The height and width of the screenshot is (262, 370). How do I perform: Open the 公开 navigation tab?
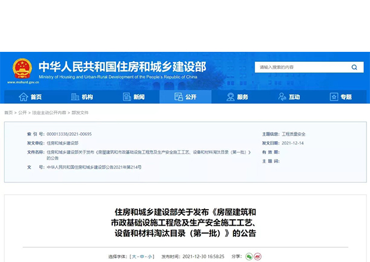click(x=186, y=96)
